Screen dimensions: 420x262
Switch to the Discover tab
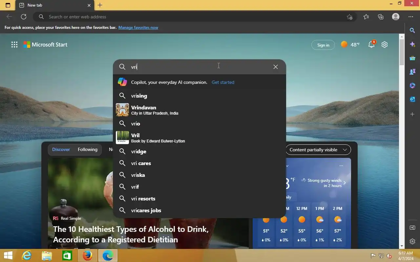(61, 149)
